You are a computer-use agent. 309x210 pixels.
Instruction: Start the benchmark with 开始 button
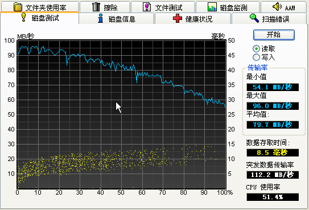[x=274, y=35]
